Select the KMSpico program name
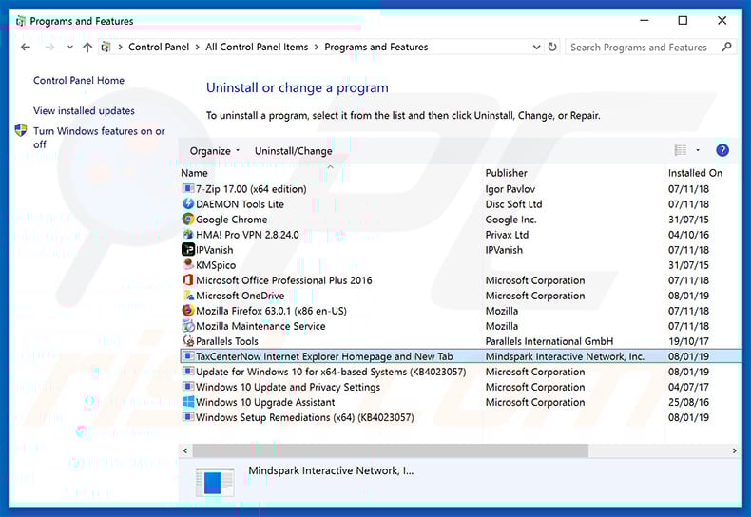751x517 pixels. 216,265
